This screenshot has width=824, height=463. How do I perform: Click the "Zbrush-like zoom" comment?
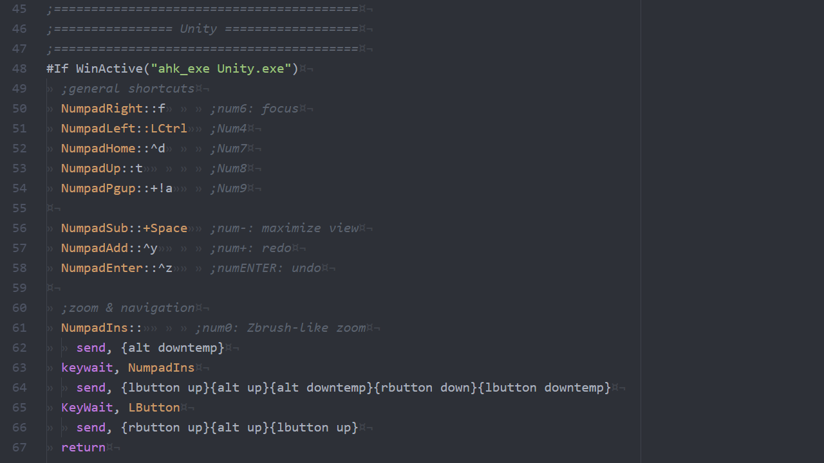point(306,328)
